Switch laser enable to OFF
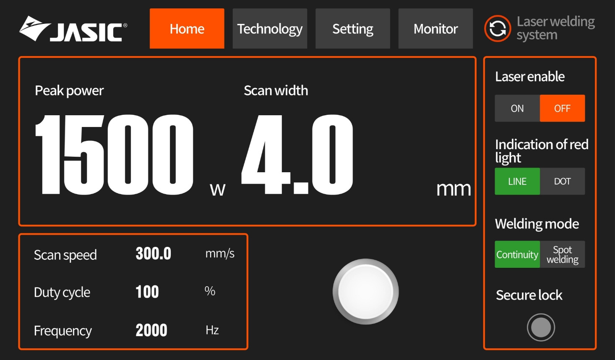Viewport: 615px width, 360px height. click(x=562, y=109)
